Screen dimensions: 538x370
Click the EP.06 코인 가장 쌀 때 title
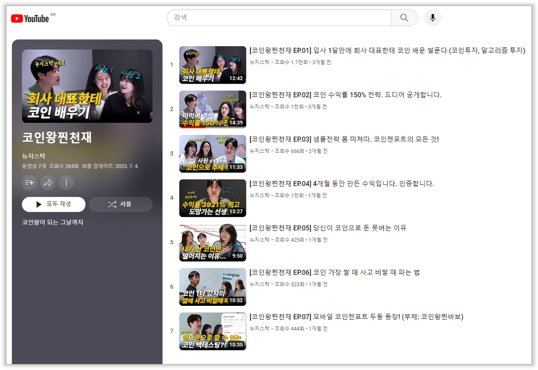(334, 273)
